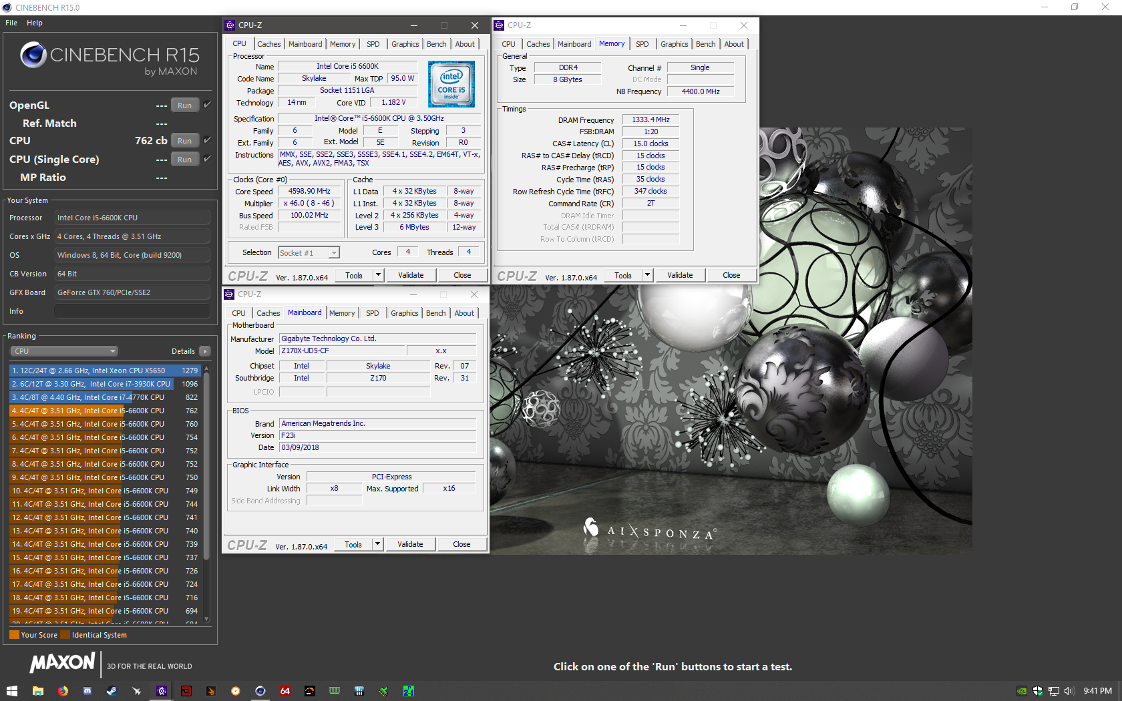Open Windows Security from the system tray
1122x701 pixels.
click(x=1038, y=691)
